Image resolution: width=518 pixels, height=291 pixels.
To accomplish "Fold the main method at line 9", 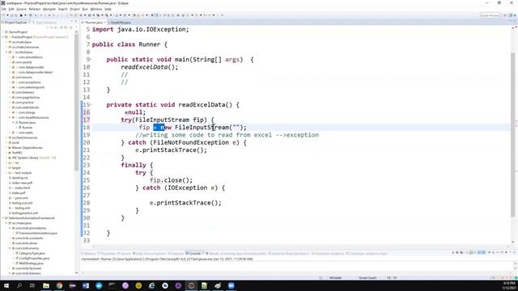I will click(91, 60).
